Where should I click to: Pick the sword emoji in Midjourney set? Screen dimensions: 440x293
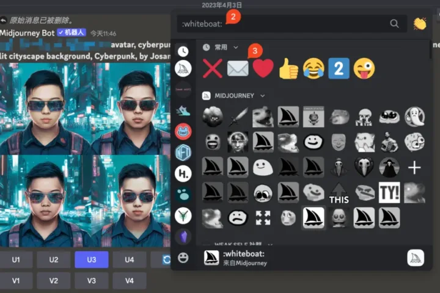click(238, 117)
